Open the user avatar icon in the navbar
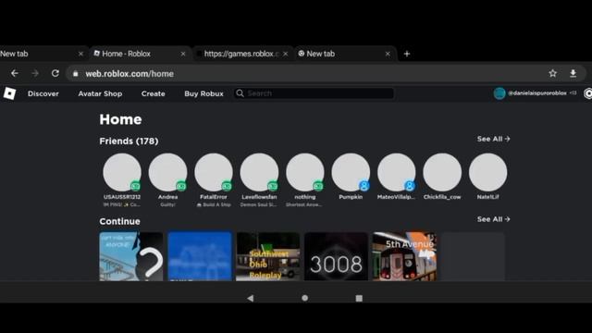The height and width of the screenshot is (333, 592). [x=499, y=93]
